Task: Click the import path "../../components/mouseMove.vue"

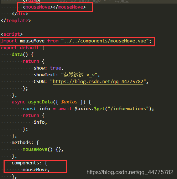Action: 105,41
